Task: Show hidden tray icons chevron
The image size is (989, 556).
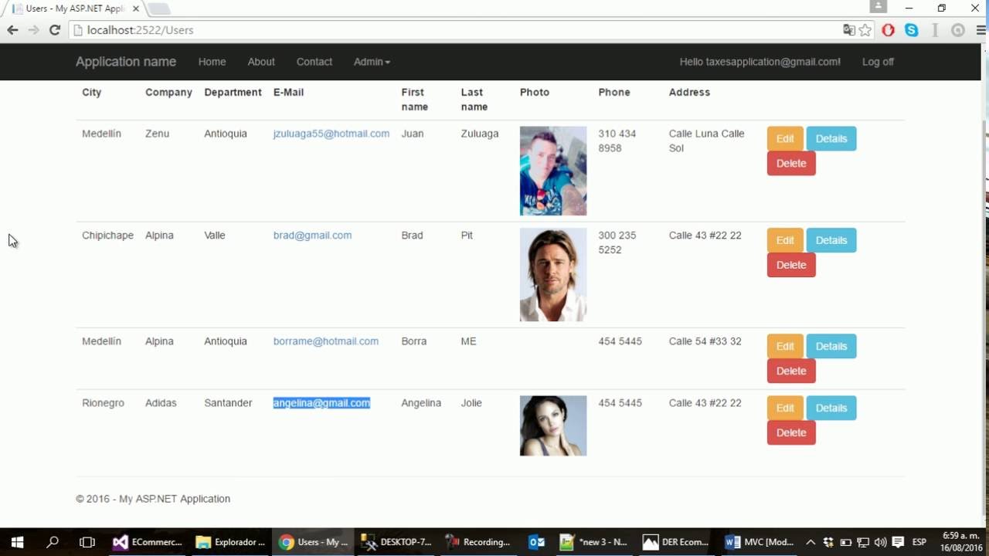Action: pos(811,542)
